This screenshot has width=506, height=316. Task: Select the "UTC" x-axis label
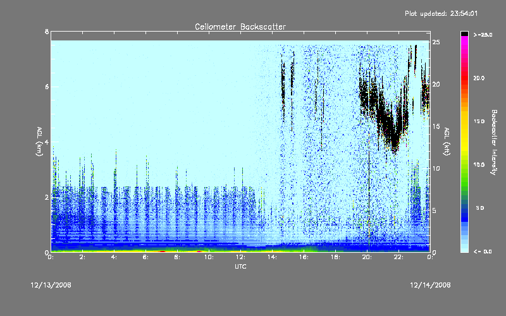240,266
